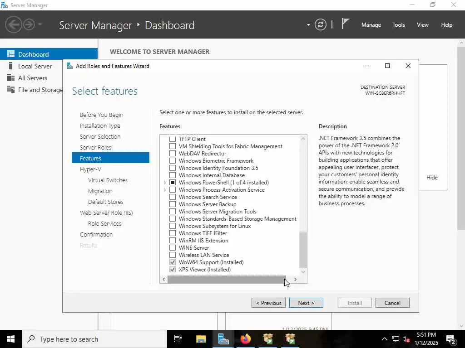Open the Windows Start menu

11,339
